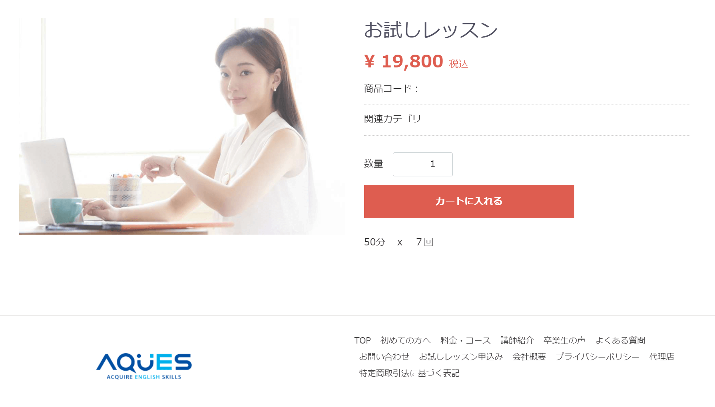The height and width of the screenshot is (407, 715).
Task: Go to TOP footer link
Action: click(x=362, y=340)
